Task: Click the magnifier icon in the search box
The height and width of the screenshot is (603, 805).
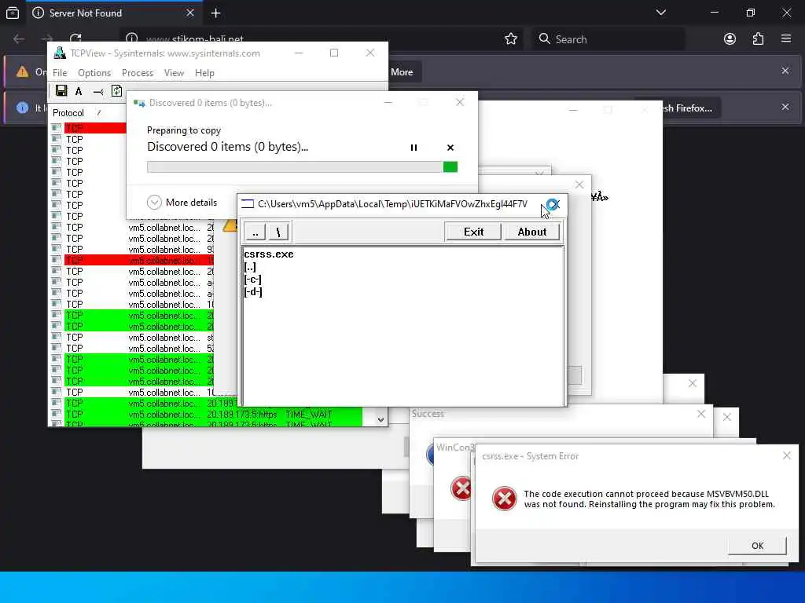Action: [544, 39]
